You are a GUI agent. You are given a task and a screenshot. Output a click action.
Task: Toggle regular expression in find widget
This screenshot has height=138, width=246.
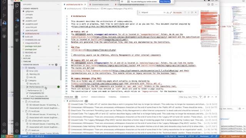coord(171,12)
